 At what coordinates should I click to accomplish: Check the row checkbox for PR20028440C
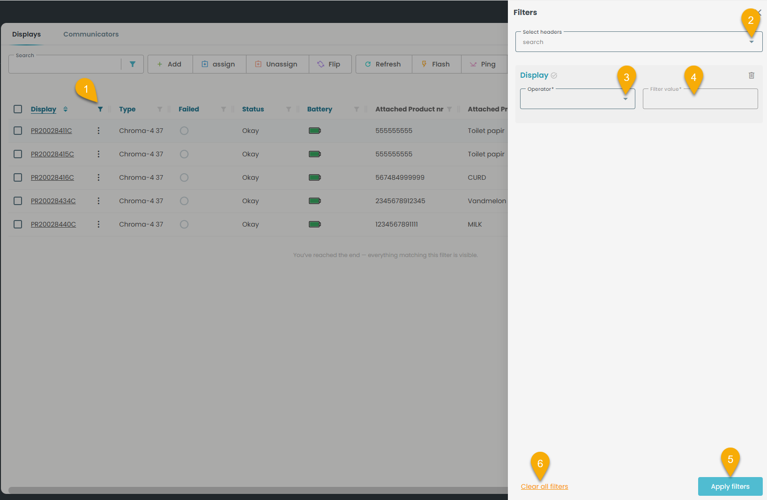pos(18,224)
